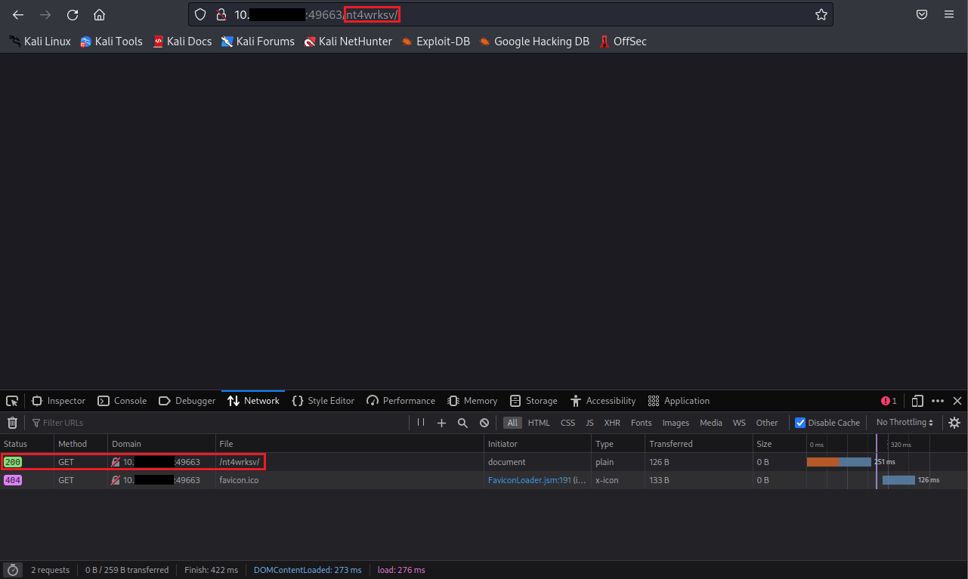
Task: Reload the current page
Action: 73,14
